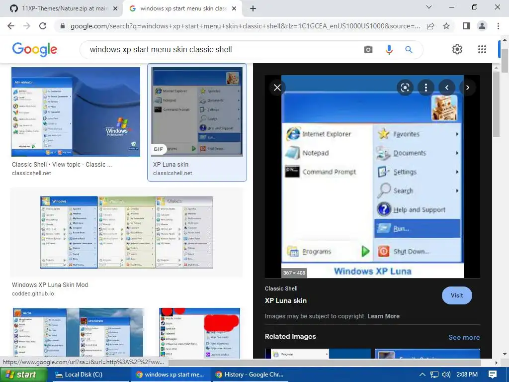Click the Windows start button
This screenshot has height=382, width=509.
point(23,375)
